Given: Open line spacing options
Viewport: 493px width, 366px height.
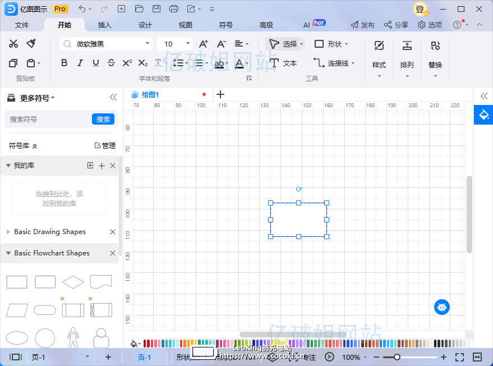Looking at the screenshot, I should 180,63.
